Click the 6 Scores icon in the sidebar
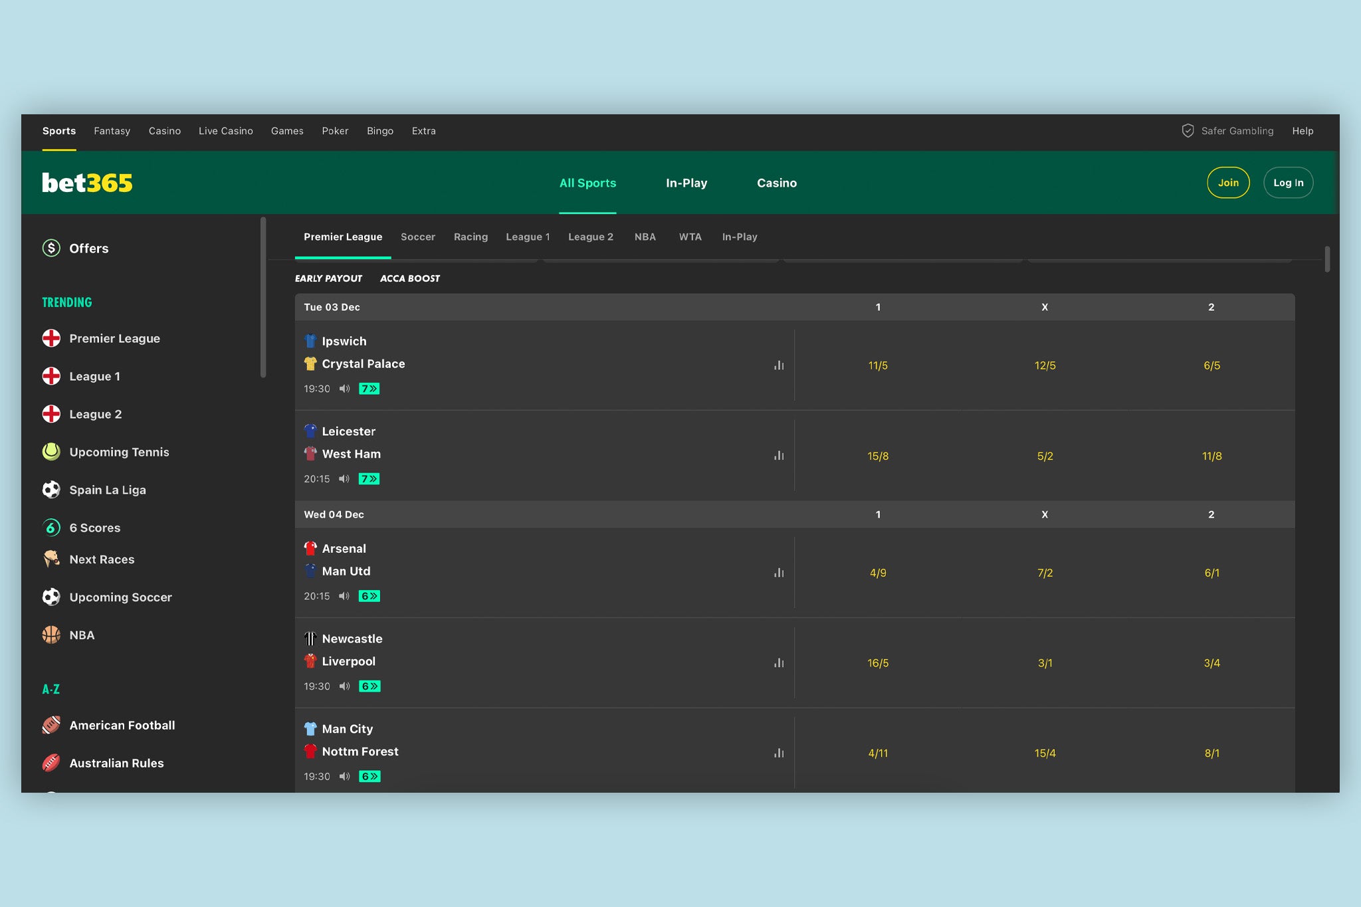 click(51, 528)
